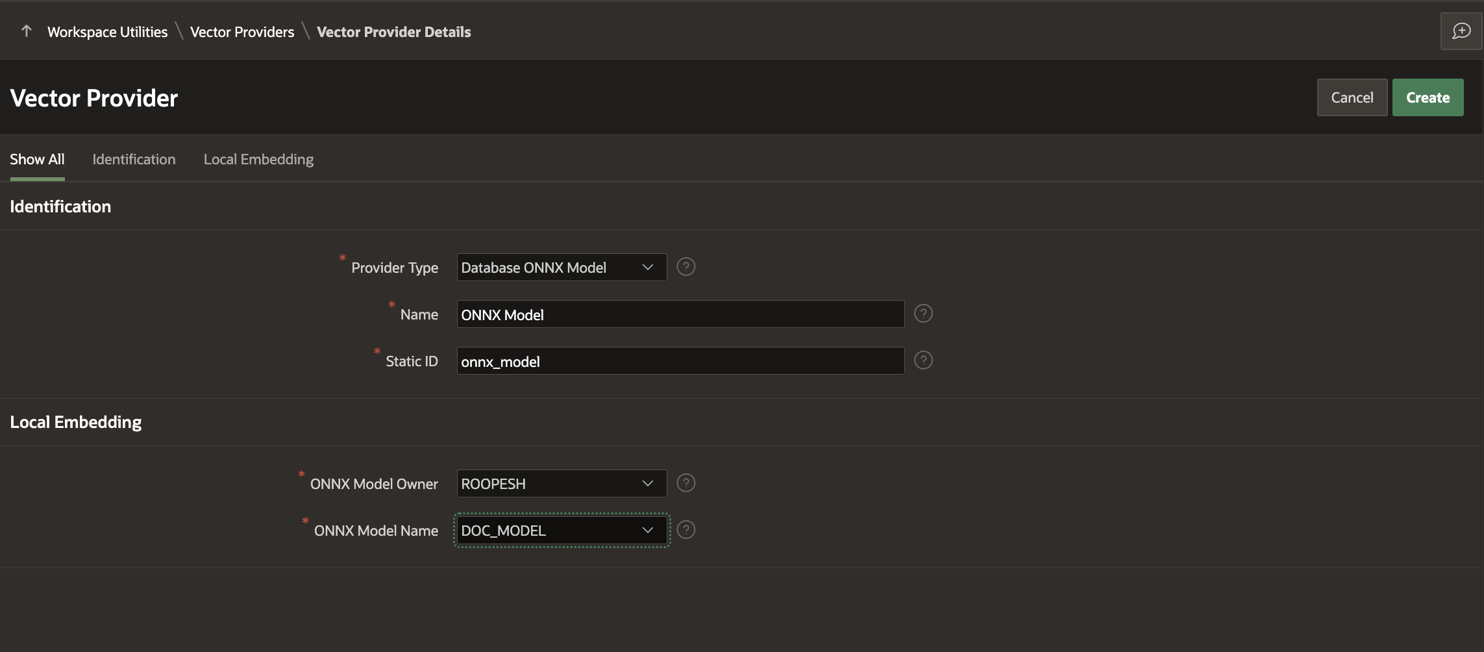The image size is (1484, 652).
Task: Select the Local Embedding tab
Action: (x=258, y=159)
